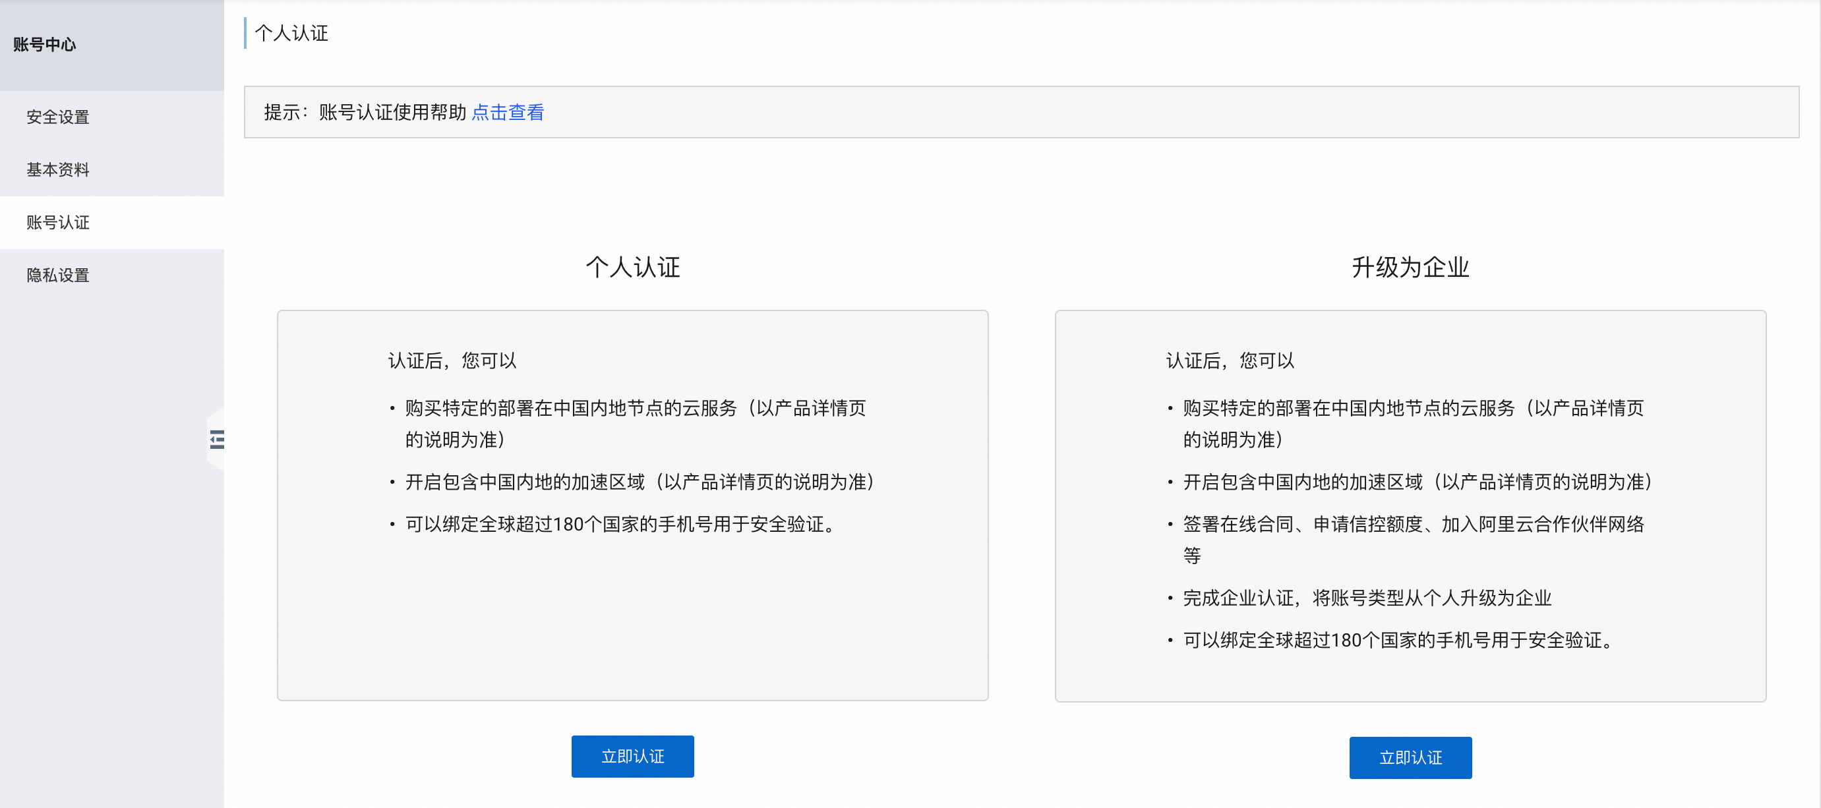Click the 账号中心 sidebar header
The width and height of the screenshot is (1821, 808).
45,45
